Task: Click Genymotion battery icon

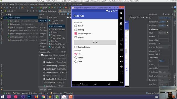Action: [x=121, y=13]
